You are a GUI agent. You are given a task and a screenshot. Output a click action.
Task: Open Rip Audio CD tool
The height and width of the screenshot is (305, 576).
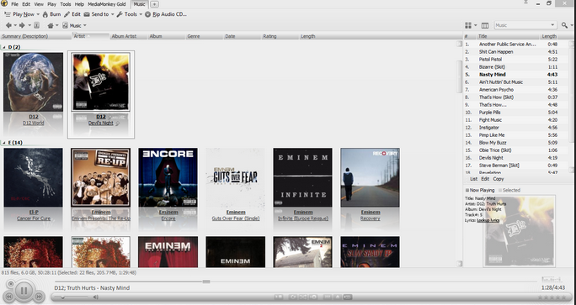166,14
